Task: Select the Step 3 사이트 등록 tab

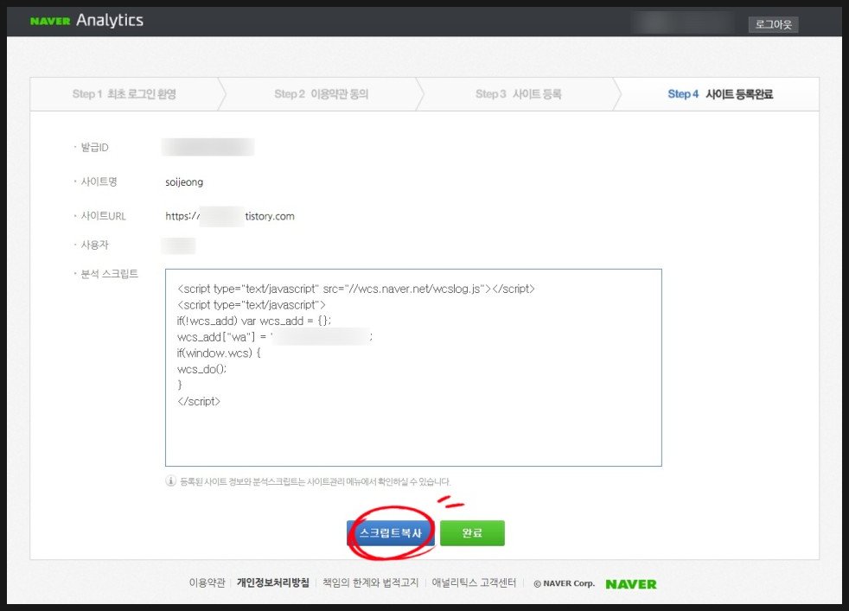Action: pyautogui.click(x=518, y=94)
